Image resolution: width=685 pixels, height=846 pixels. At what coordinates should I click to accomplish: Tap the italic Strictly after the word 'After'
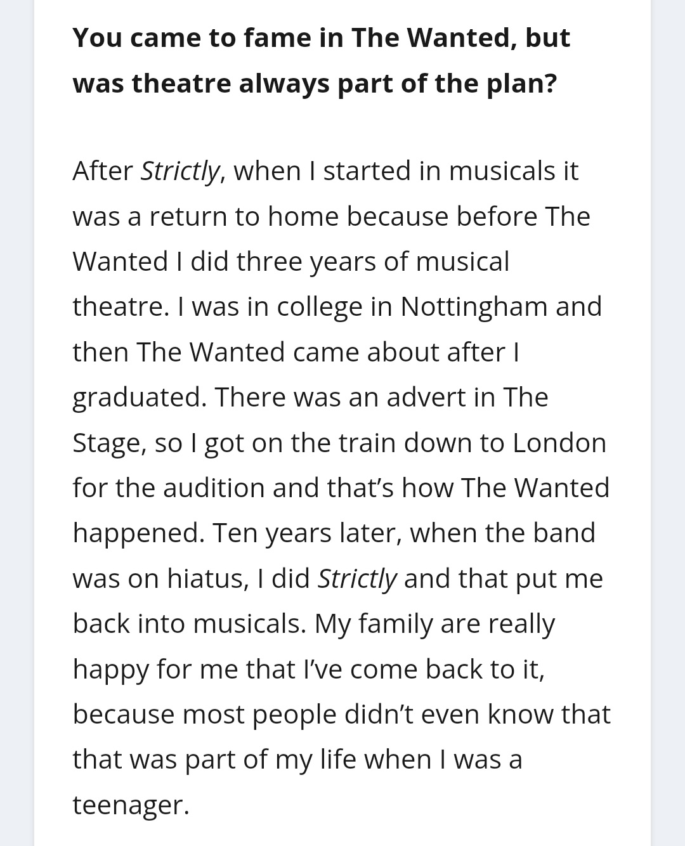(x=180, y=171)
